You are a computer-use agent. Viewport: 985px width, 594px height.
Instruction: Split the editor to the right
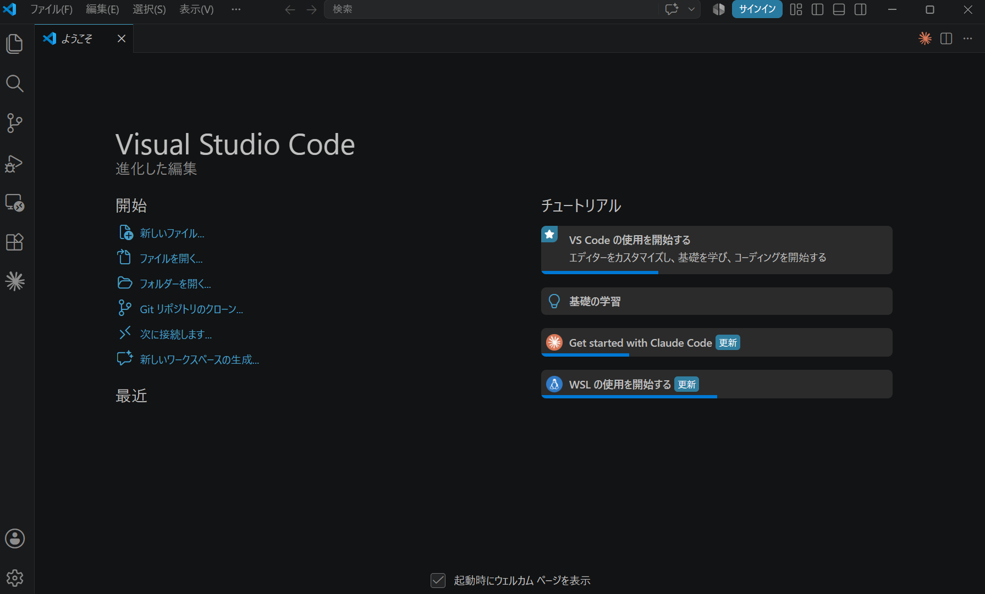coord(947,38)
